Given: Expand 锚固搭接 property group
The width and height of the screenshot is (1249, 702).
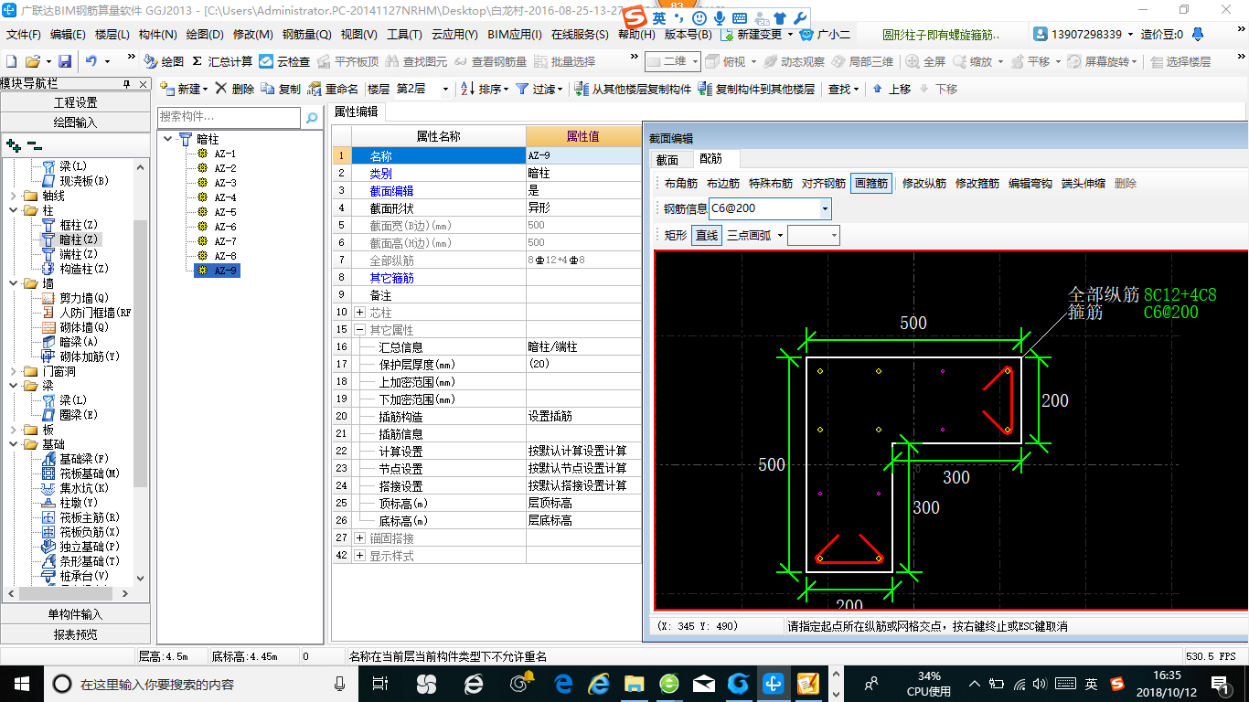Looking at the screenshot, I should (x=359, y=538).
